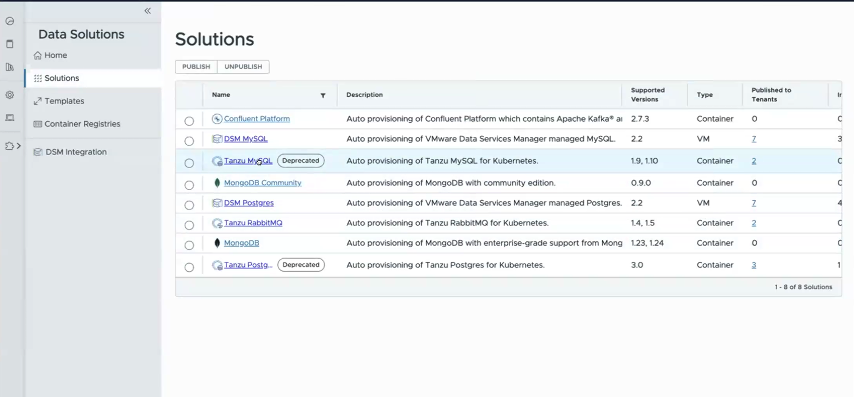Click the DSM Integration sidebar icon
This screenshot has width=854, height=397.
[x=38, y=152]
